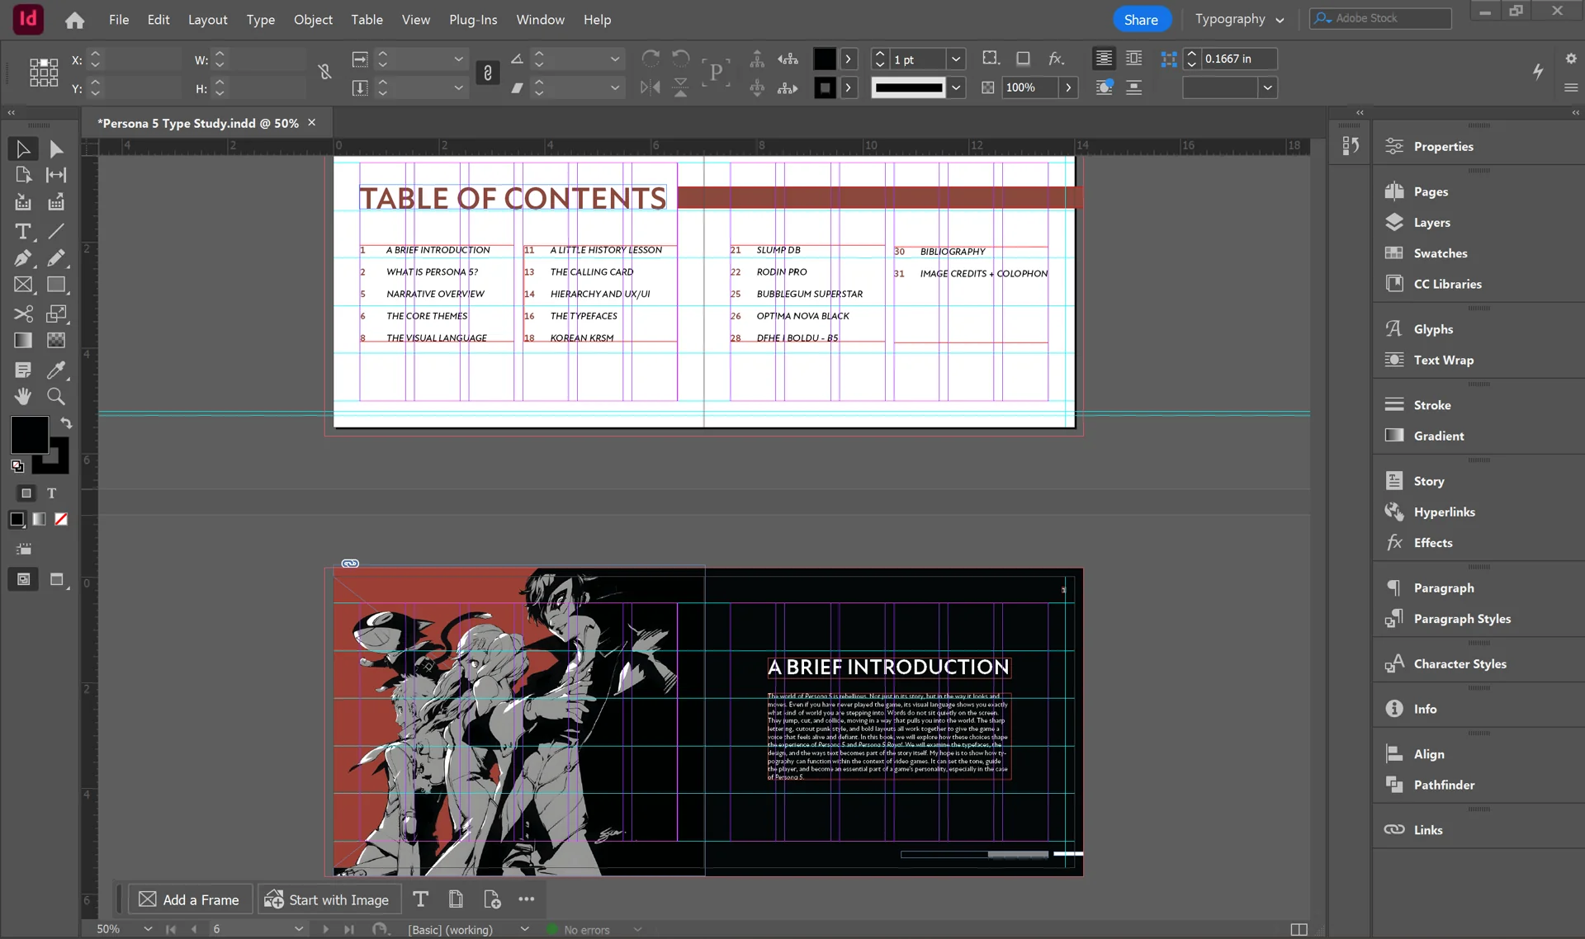The image size is (1585, 939).
Task: Open the zoom level dropdown
Action: click(148, 929)
